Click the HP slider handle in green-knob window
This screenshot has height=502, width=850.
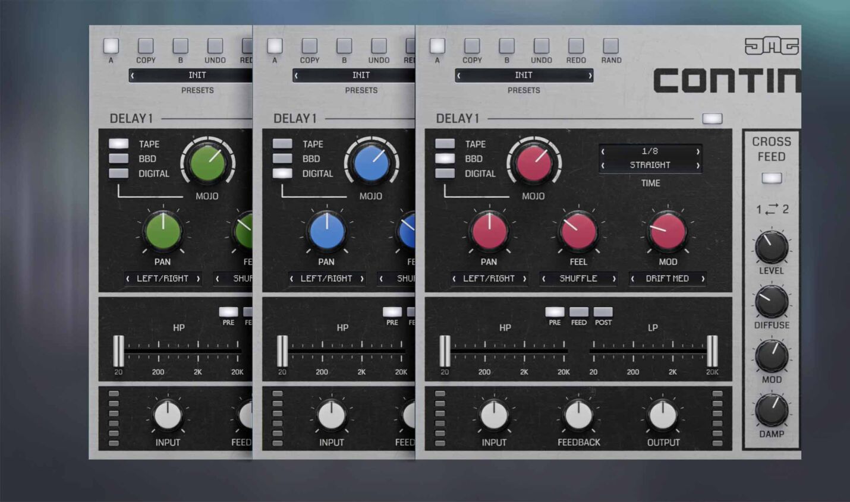[118, 351]
